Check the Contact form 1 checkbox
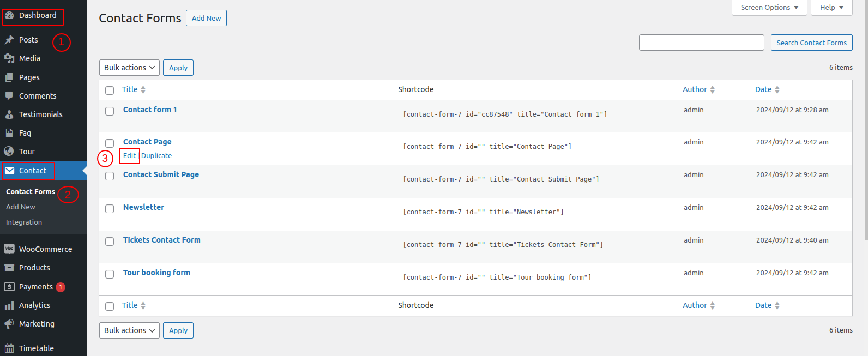 point(110,111)
